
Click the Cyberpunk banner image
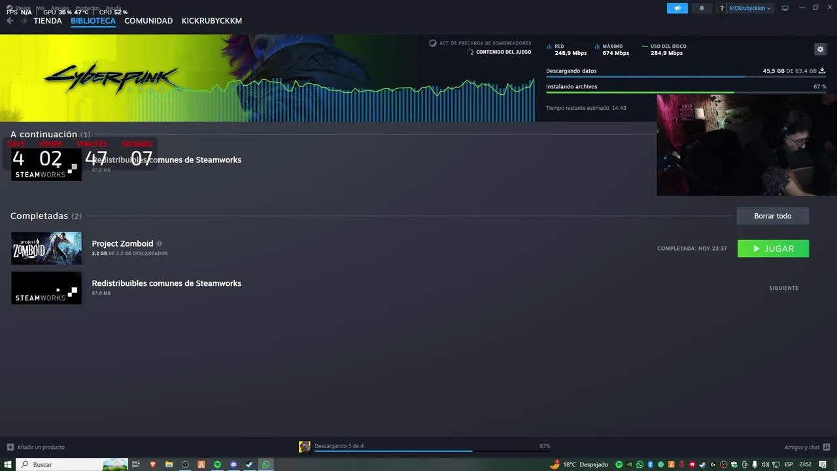[267, 78]
